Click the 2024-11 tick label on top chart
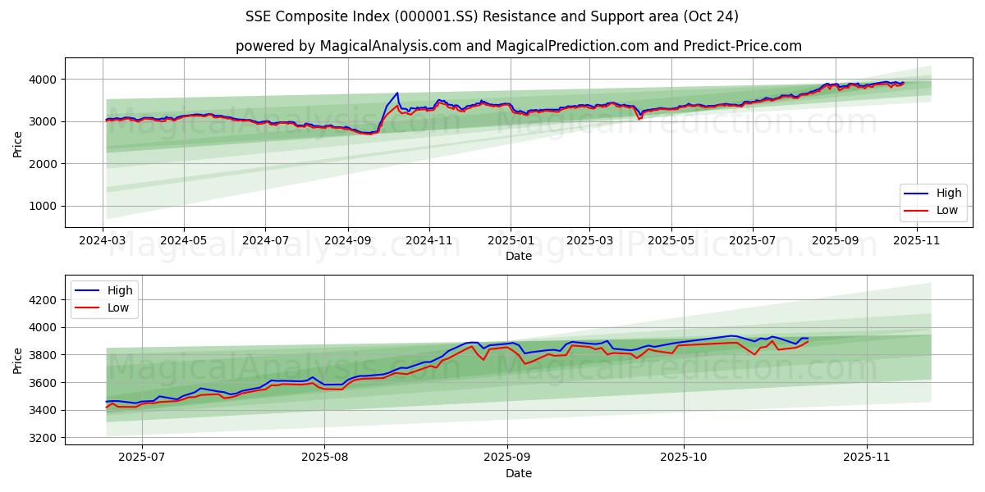 pyautogui.click(x=429, y=241)
